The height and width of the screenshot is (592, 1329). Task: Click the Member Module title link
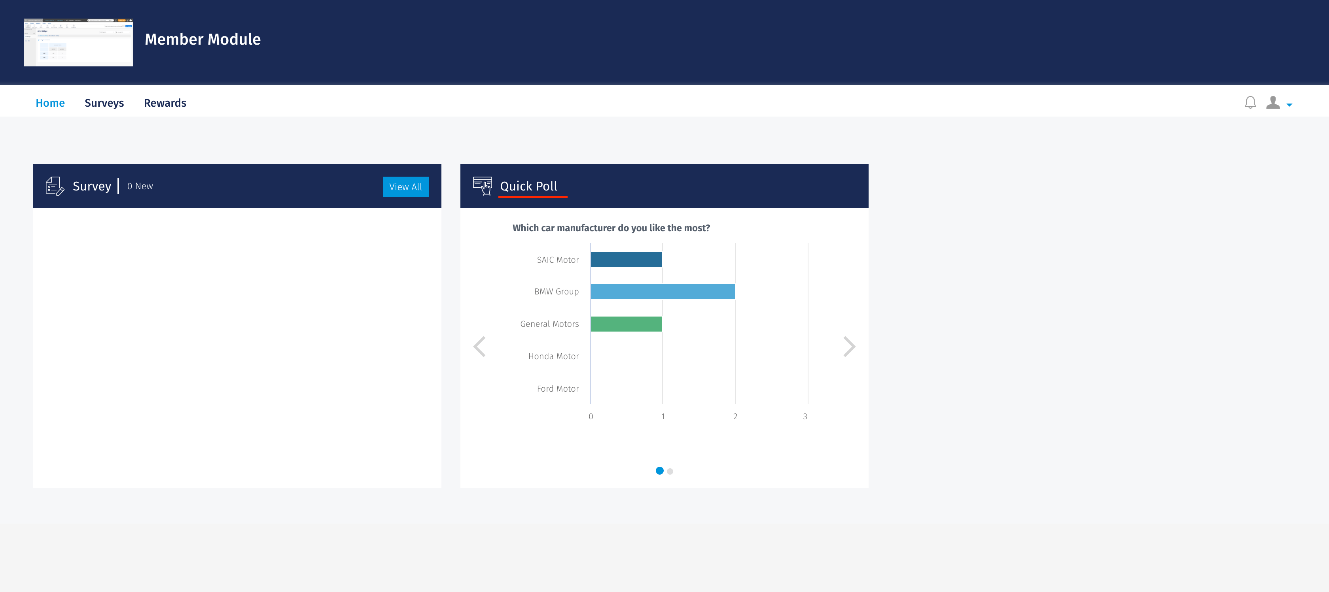point(203,39)
